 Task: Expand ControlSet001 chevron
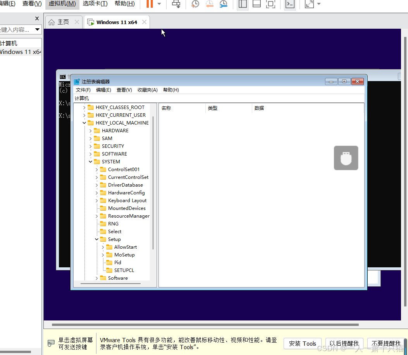(x=96, y=170)
